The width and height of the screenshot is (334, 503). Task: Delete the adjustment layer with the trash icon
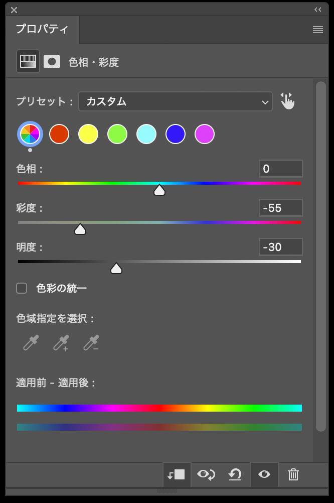pos(293,474)
